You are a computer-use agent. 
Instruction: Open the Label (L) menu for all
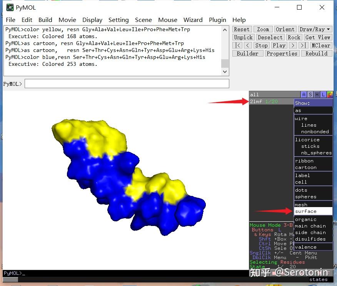(x=324, y=95)
